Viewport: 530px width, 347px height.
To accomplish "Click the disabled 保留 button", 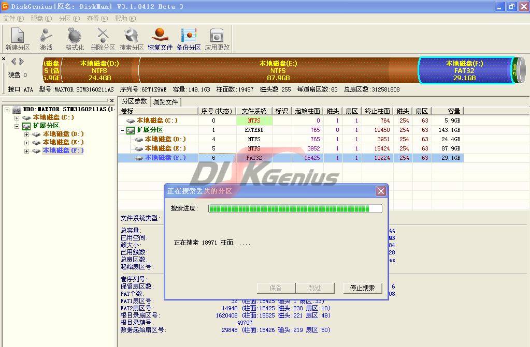I will coord(276,288).
